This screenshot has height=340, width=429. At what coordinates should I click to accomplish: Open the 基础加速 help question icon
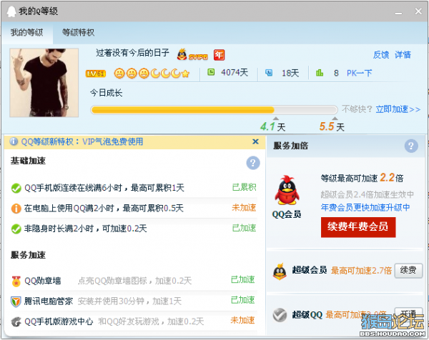(253, 163)
